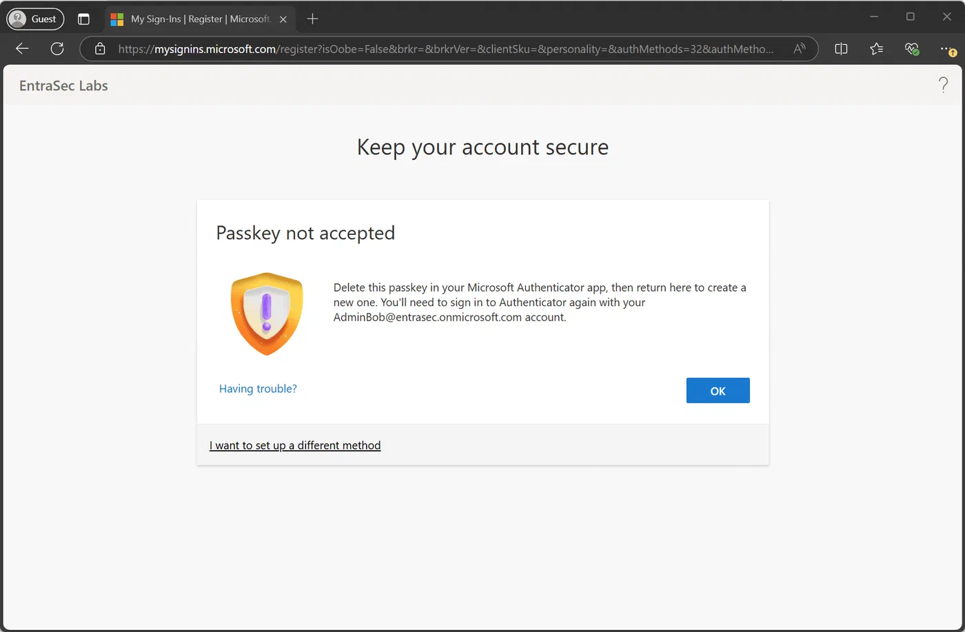
Task: Open the Favorites star icon
Action: click(x=876, y=49)
